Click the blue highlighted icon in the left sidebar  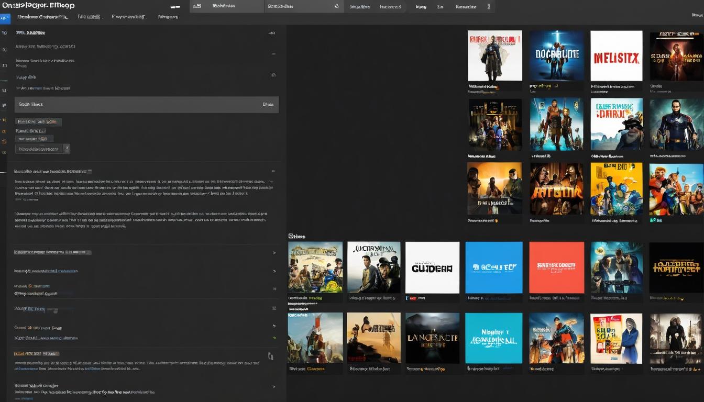click(x=4, y=18)
